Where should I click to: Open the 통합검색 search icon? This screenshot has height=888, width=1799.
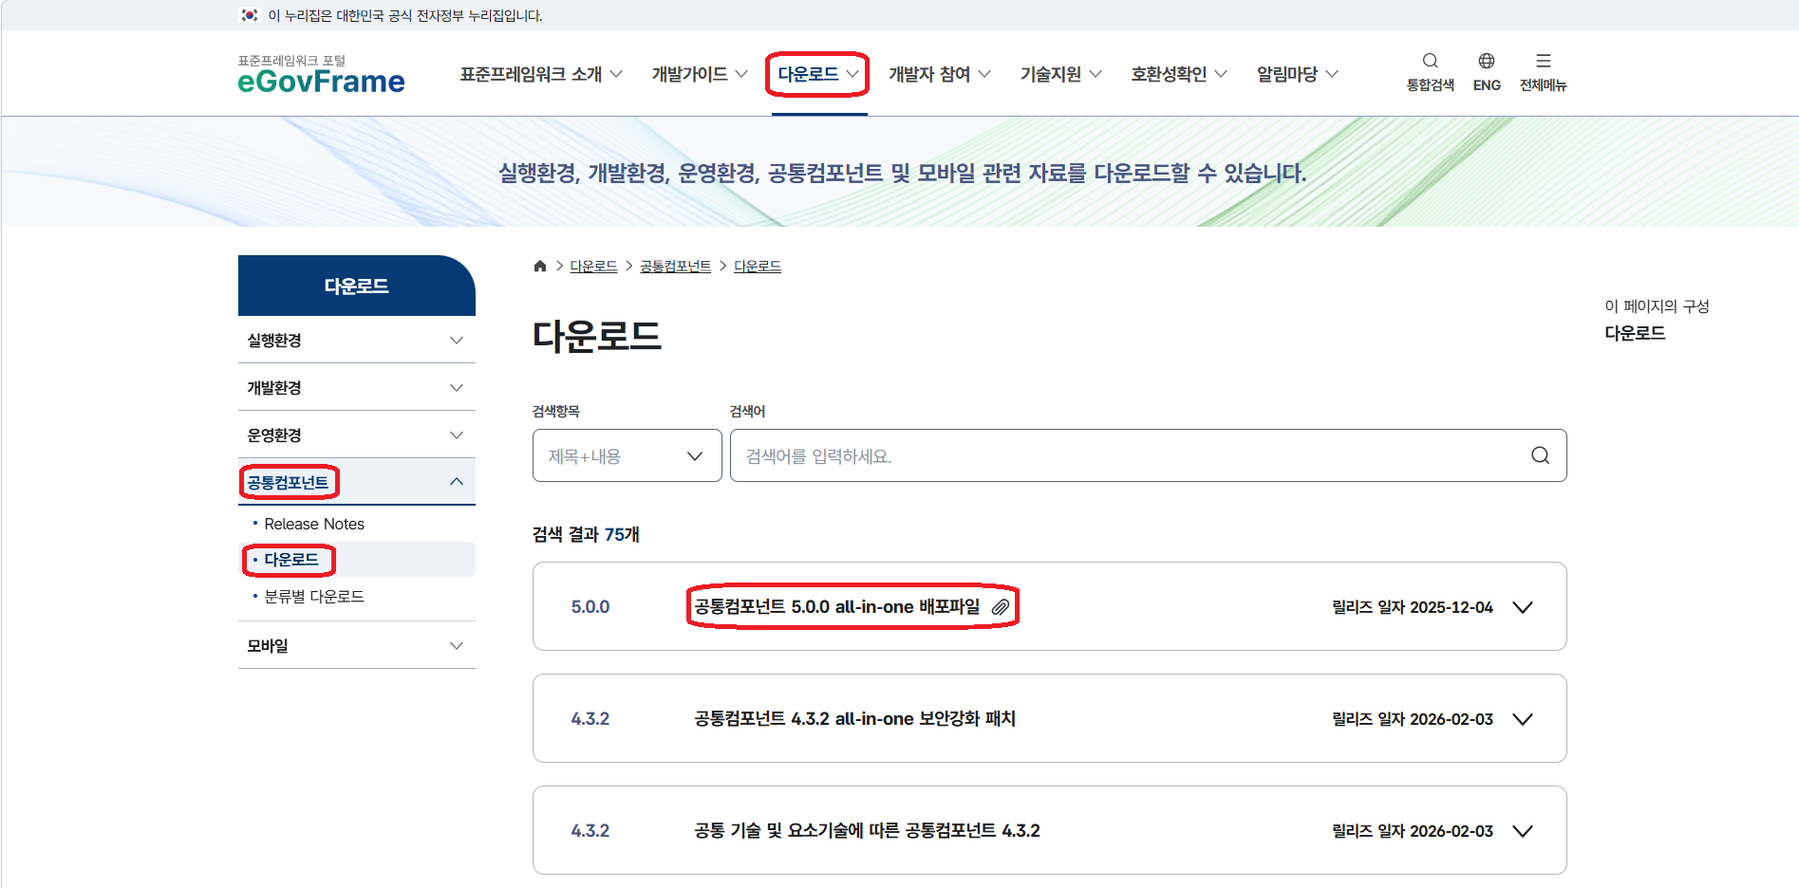(1430, 62)
